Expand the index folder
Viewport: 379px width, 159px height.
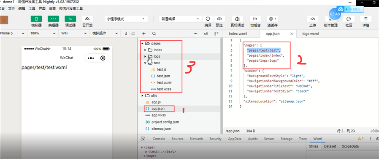point(145,50)
